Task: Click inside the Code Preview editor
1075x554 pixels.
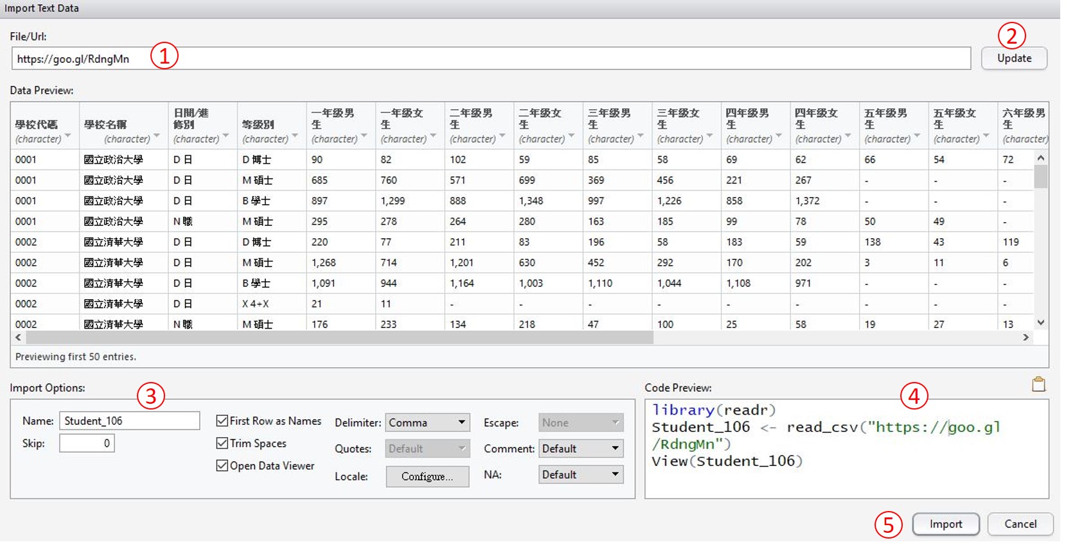Action: click(x=846, y=449)
